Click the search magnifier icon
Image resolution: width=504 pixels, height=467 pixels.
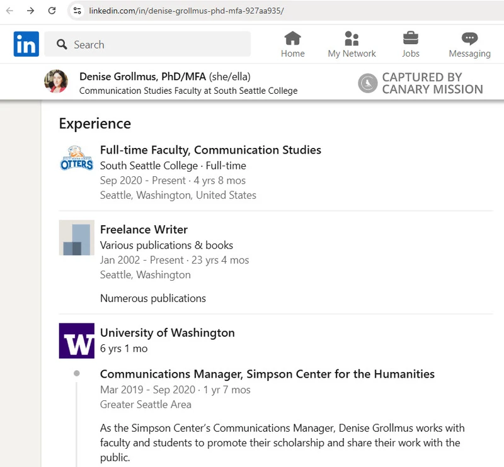point(62,44)
